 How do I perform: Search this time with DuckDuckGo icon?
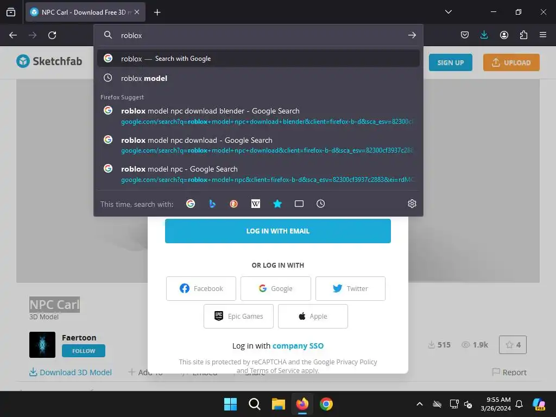233,204
